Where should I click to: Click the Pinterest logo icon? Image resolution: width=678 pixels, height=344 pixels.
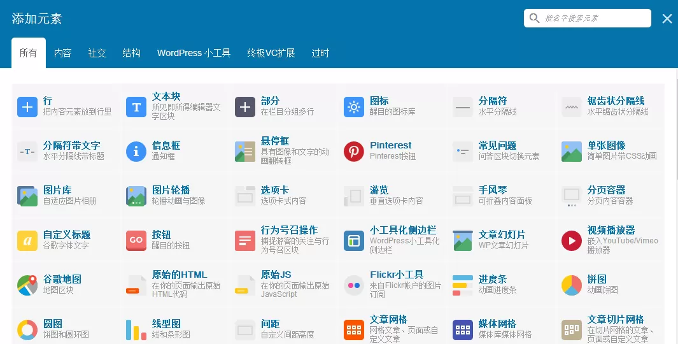(x=354, y=152)
